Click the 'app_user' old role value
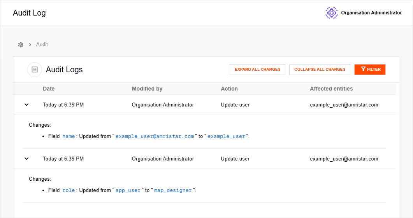This screenshot has width=413, height=218. 128,190
